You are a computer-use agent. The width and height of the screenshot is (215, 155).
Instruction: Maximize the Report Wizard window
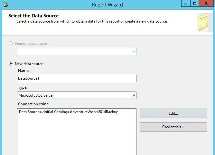195,3
